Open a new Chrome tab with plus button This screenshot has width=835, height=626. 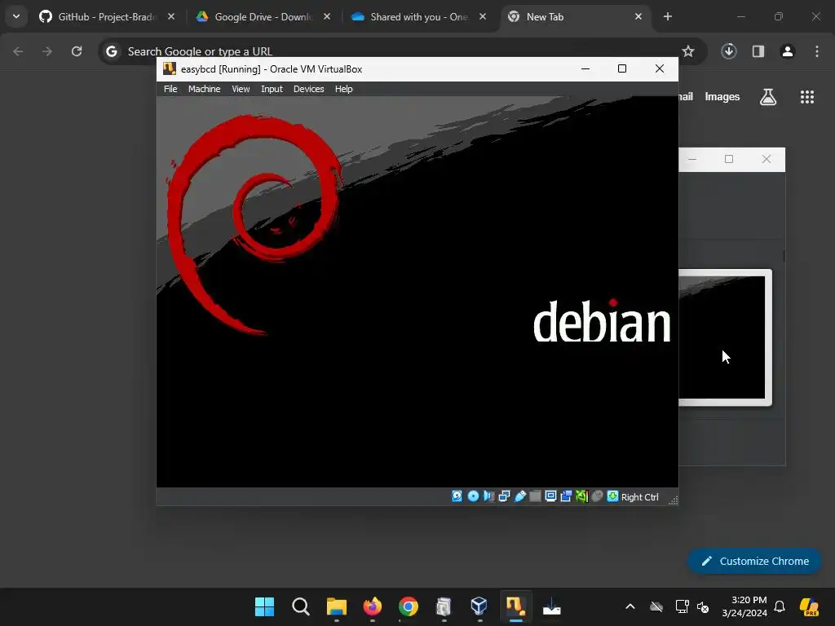(x=668, y=16)
